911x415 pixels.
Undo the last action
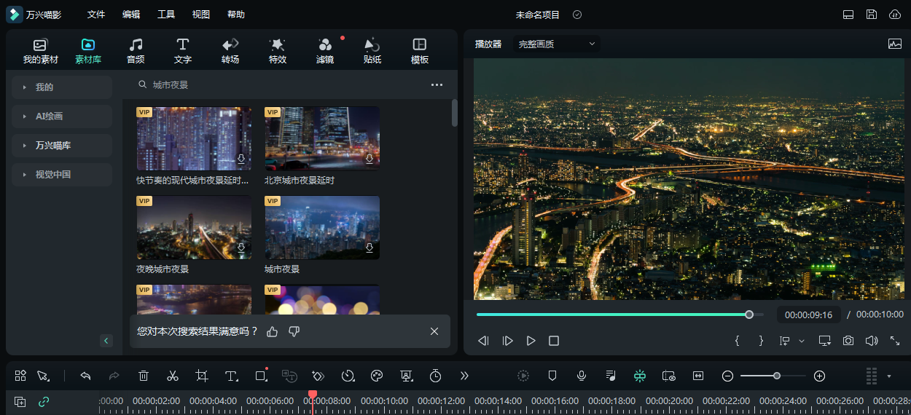[x=85, y=376]
